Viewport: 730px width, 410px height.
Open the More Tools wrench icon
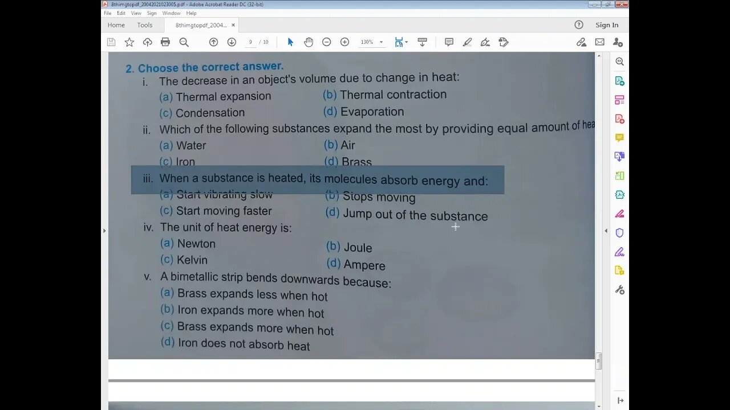(619, 290)
